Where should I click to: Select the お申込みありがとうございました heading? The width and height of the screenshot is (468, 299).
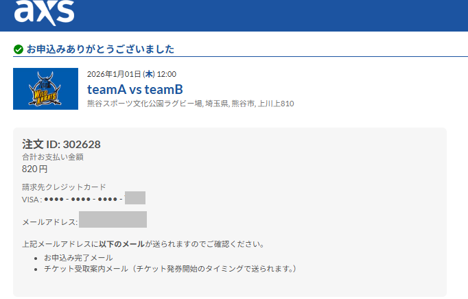tap(100, 49)
